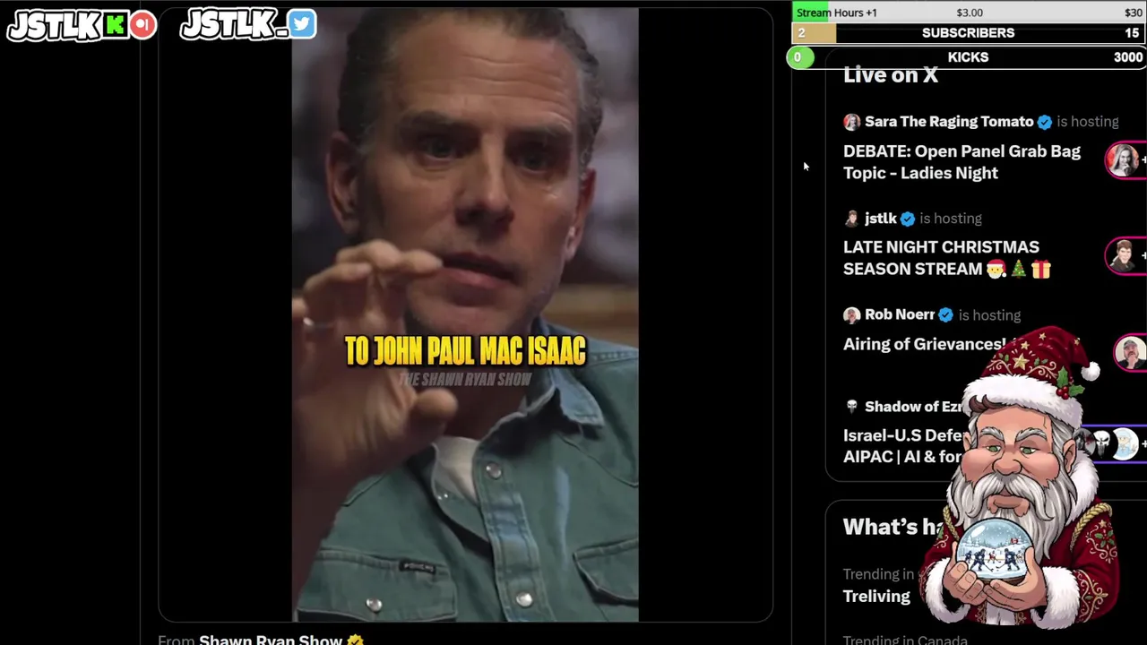Click the Ladies Night host avatar thumbnail
Image resolution: width=1147 pixels, height=645 pixels.
pyautogui.click(x=1123, y=160)
